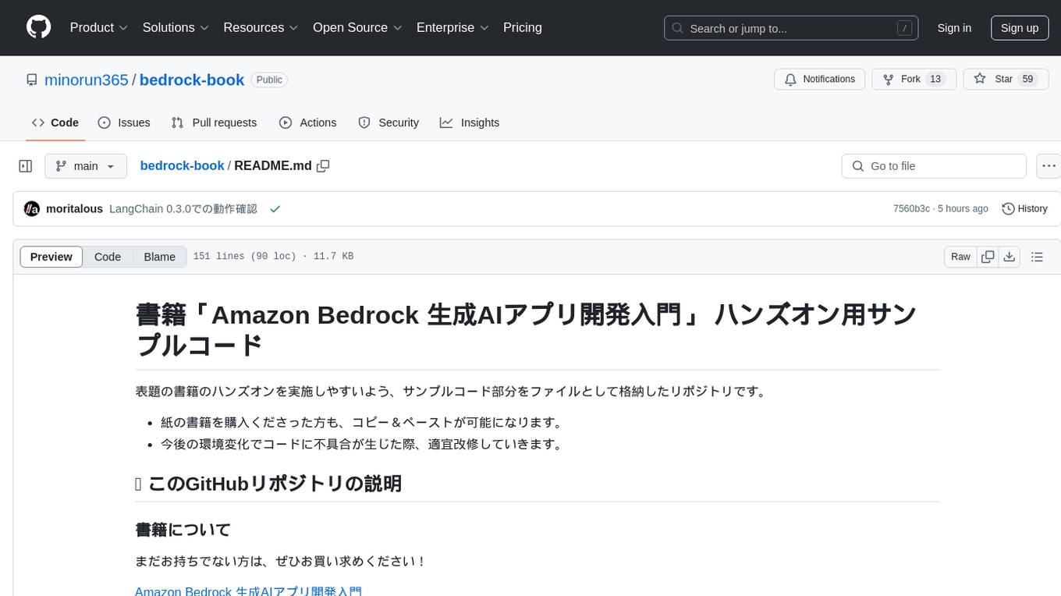Click the fork count 13
Image resolution: width=1061 pixels, height=596 pixels.
coord(936,80)
